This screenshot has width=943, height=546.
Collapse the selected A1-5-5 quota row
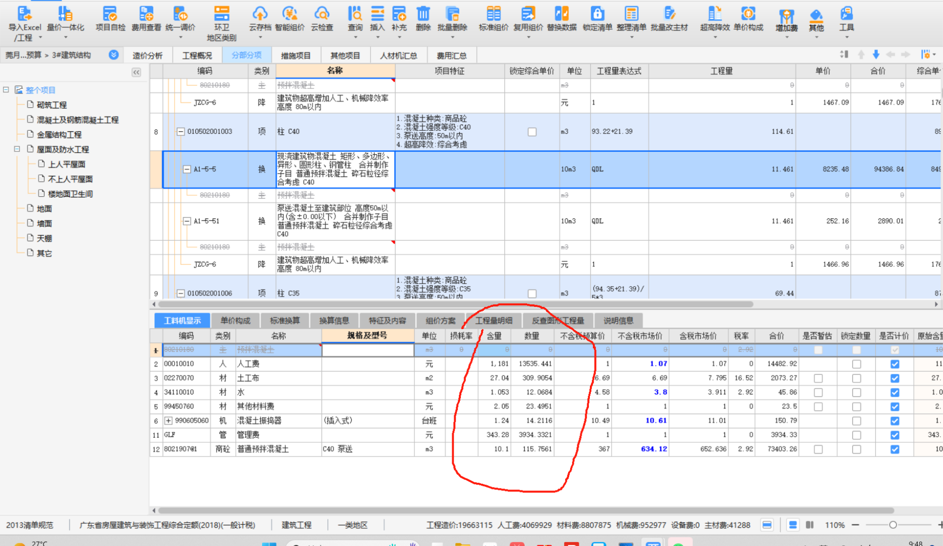click(187, 169)
